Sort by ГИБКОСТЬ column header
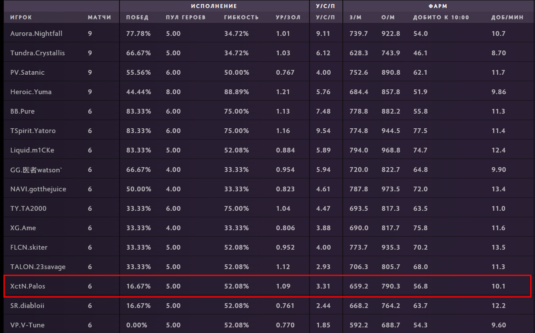Image resolution: width=535 pixels, height=333 pixels. (242, 18)
